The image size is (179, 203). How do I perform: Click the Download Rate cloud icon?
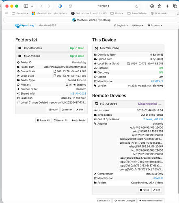tap(95, 55)
